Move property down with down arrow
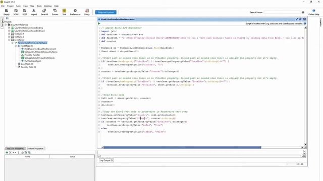 15,152
